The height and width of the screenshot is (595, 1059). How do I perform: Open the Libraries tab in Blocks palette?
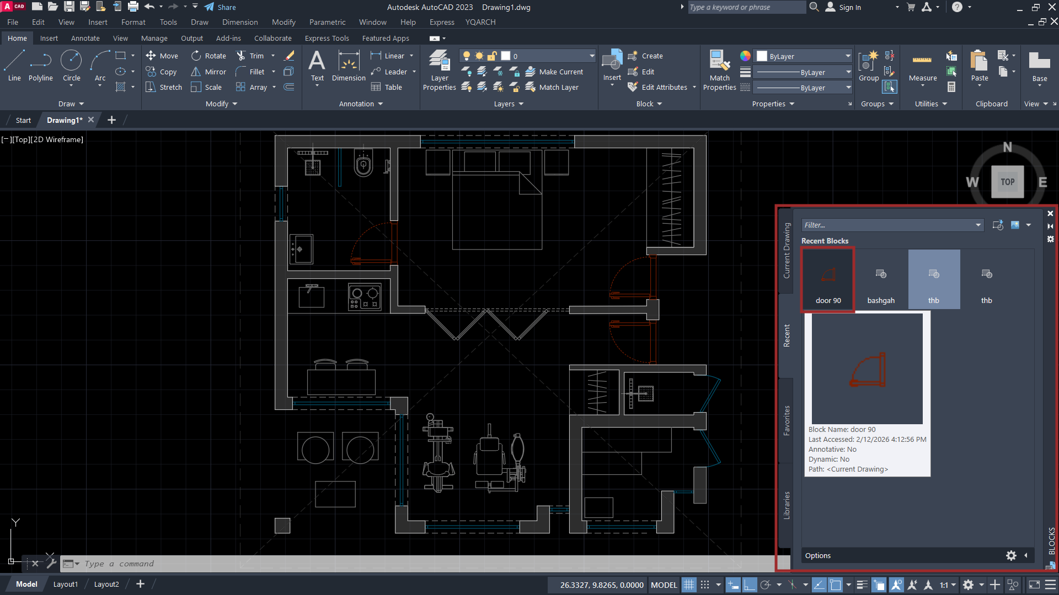pos(787,505)
